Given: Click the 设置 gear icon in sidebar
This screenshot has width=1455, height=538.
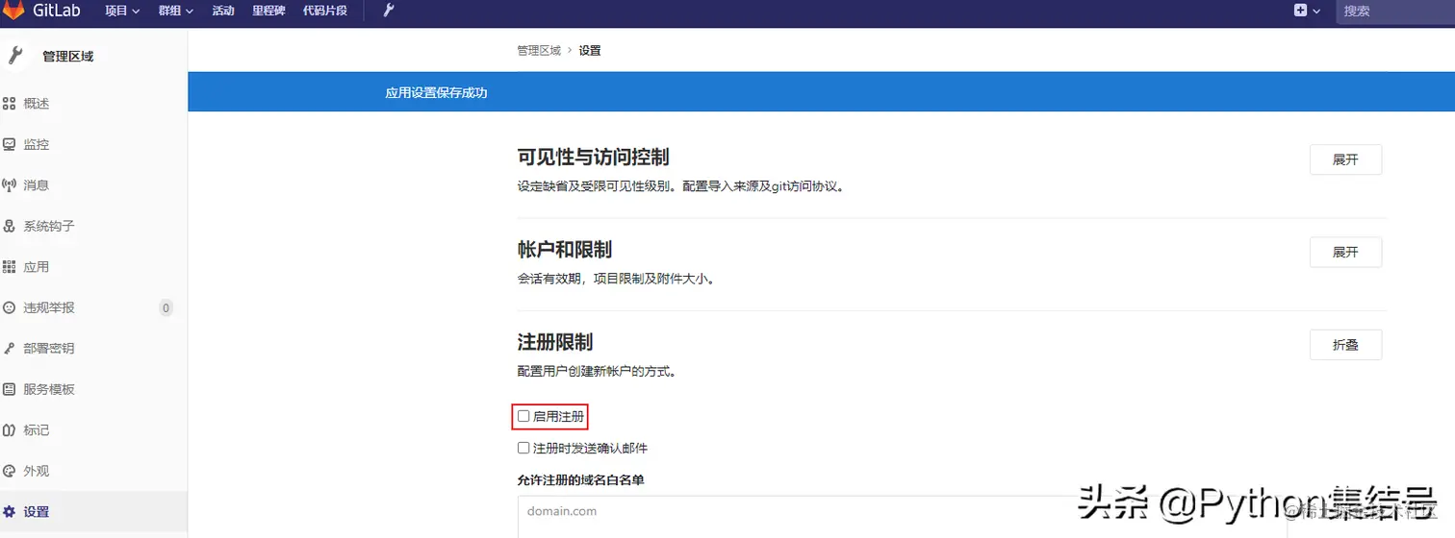Looking at the screenshot, I should point(10,512).
